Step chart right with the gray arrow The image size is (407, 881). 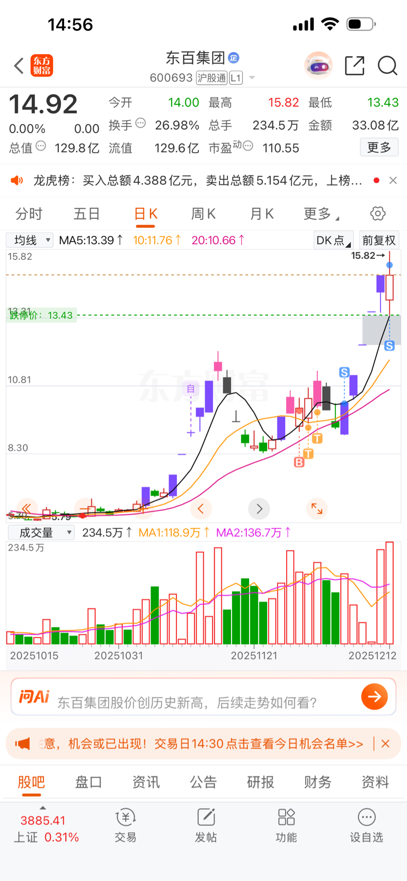tap(259, 509)
